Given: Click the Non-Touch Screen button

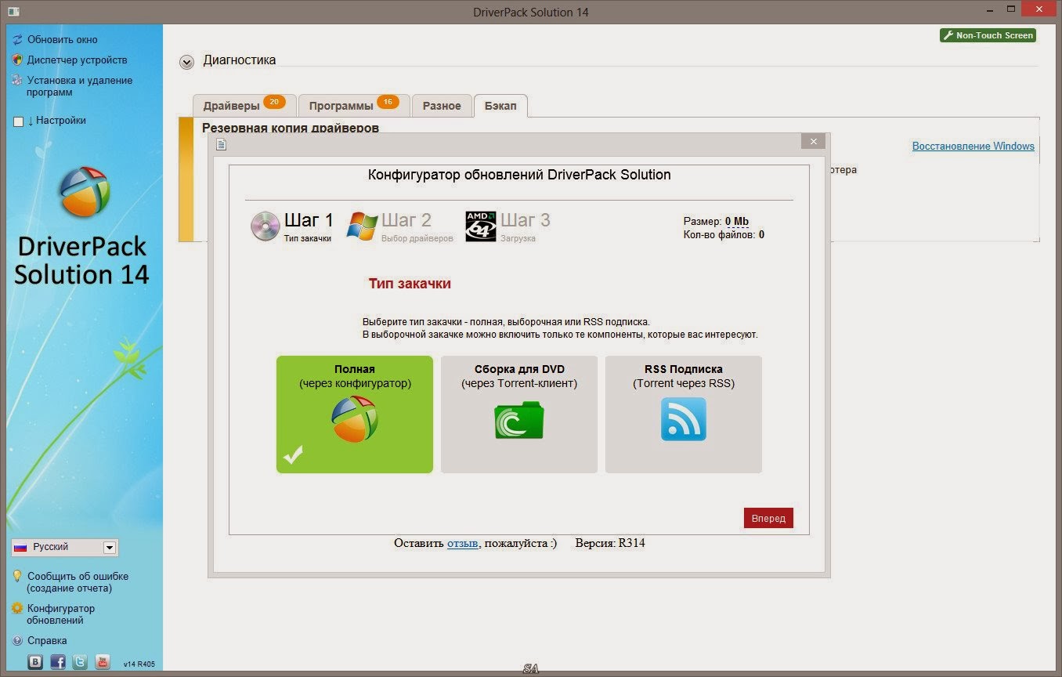Looking at the screenshot, I should [988, 34].
